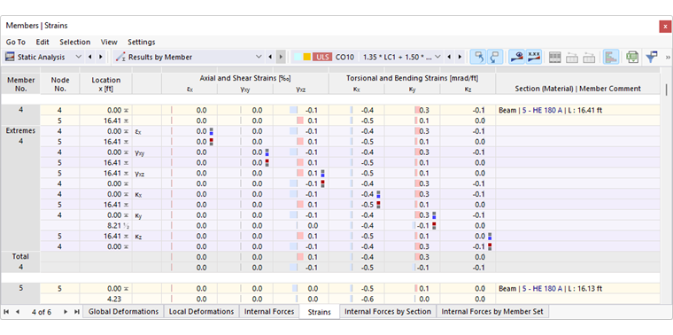The height and width of the screenshot is (335, 673).
Task: Click the red ULS design situation badge
Action: (322, 57)
